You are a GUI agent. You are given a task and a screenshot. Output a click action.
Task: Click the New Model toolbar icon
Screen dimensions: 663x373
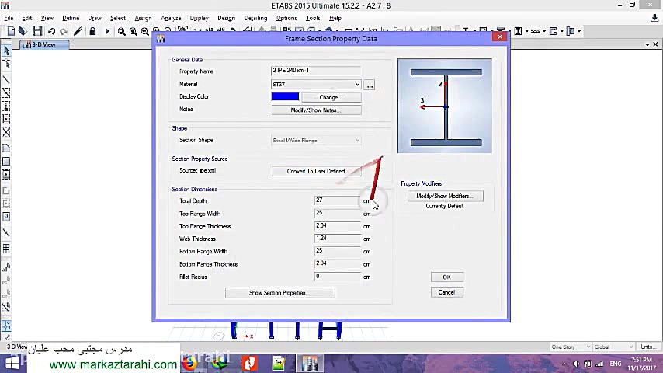pos(11,31)
